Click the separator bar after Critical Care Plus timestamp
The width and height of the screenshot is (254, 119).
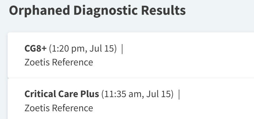point(179,95)
